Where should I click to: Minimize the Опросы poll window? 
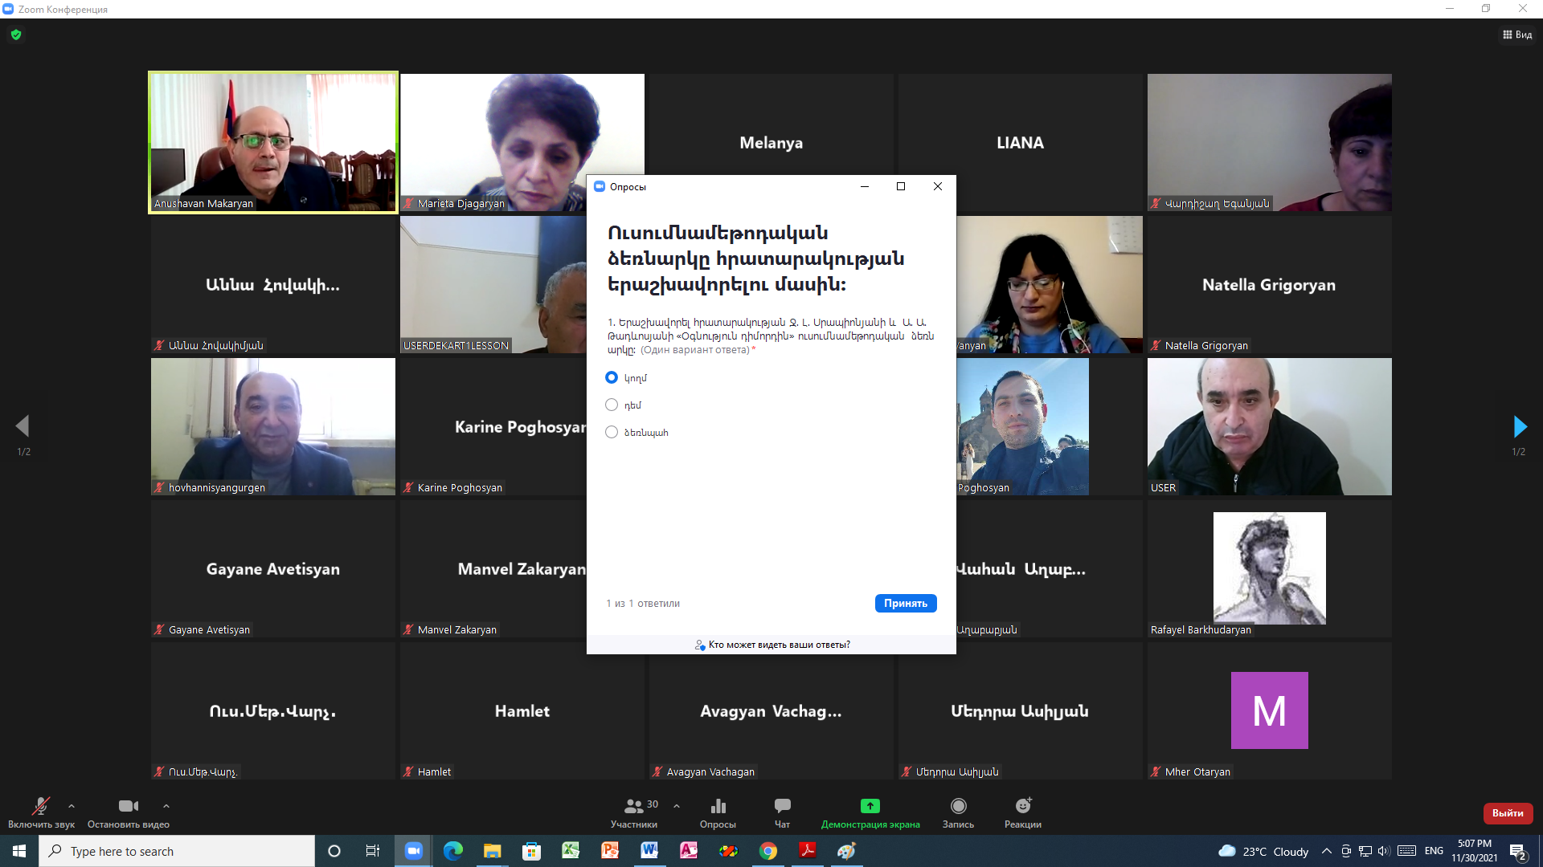coord(865,186)
